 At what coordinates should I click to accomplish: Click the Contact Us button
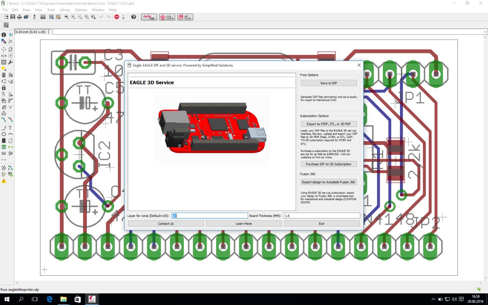(x=166, y=224)
